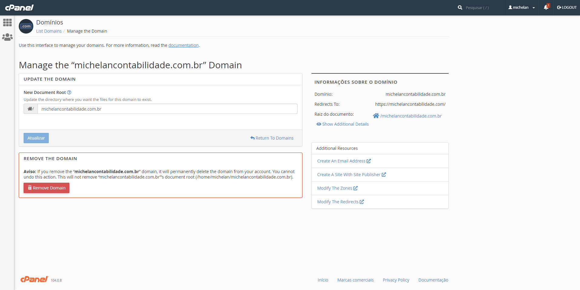Open the Marcas comerciais footer link
The width and height of the screenshot is (580, 290).
(355, 280)
